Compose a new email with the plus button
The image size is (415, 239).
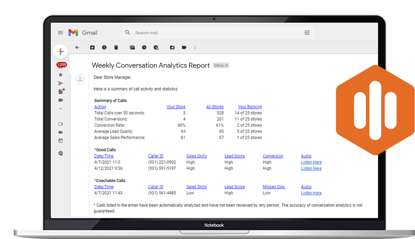[x=60, y=51]
